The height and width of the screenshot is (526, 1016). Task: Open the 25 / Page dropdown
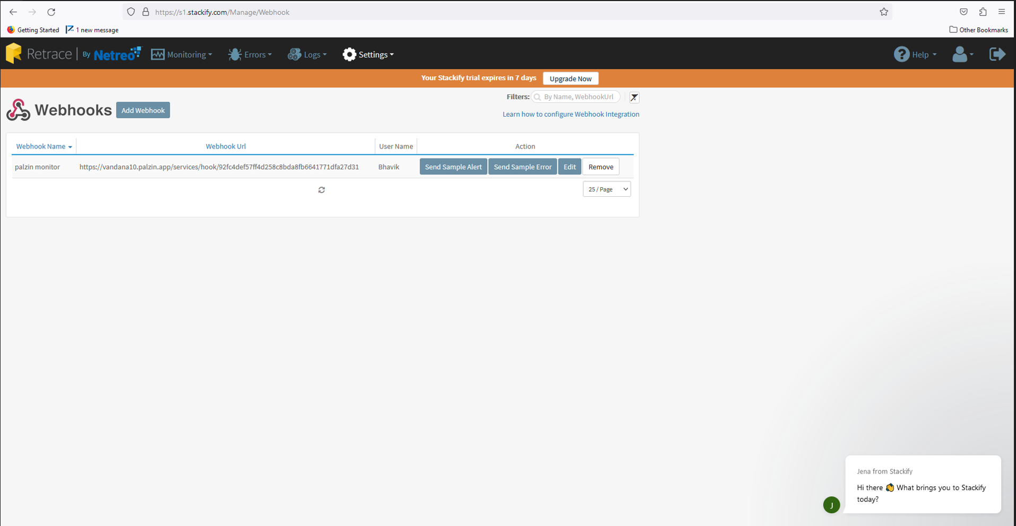point(607,189)
